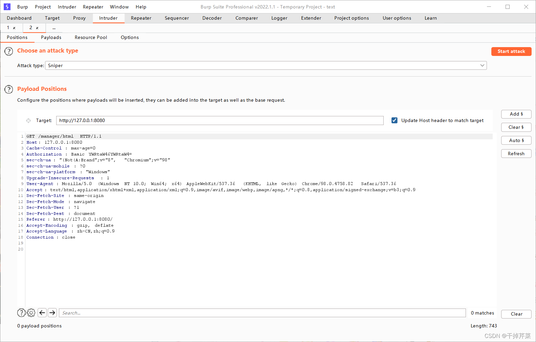Open the Options sub-tab
The image size is (536, 342).
tap(130, 37)
